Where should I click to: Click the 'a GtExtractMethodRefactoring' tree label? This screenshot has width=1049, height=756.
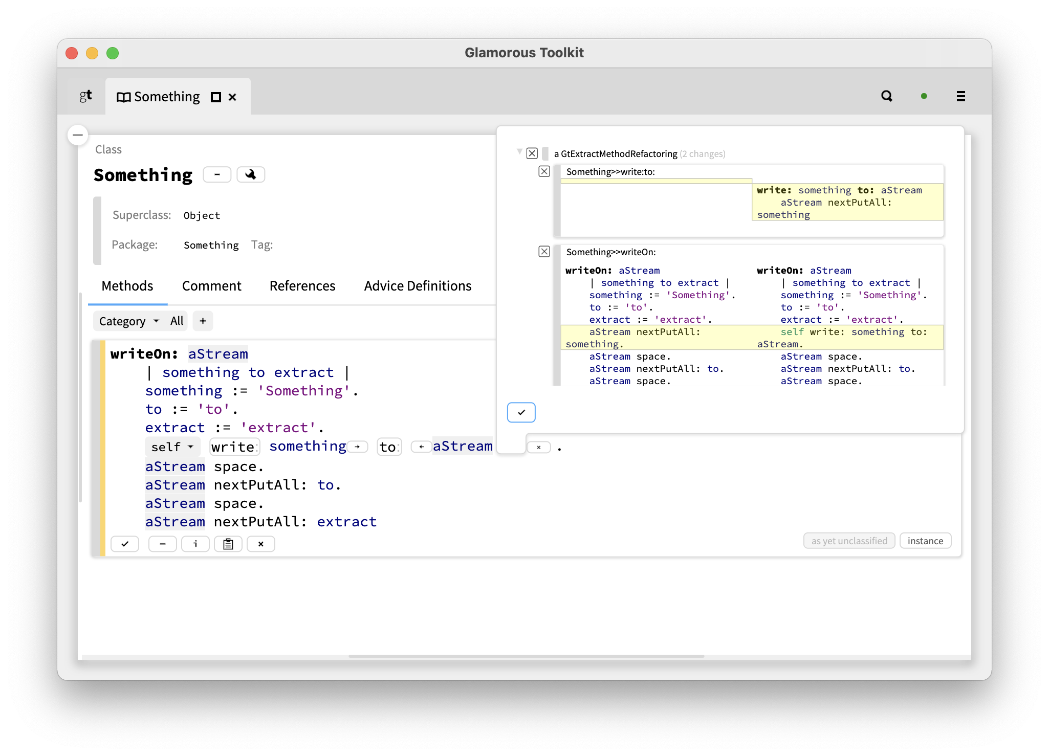[x=616, y=154]
